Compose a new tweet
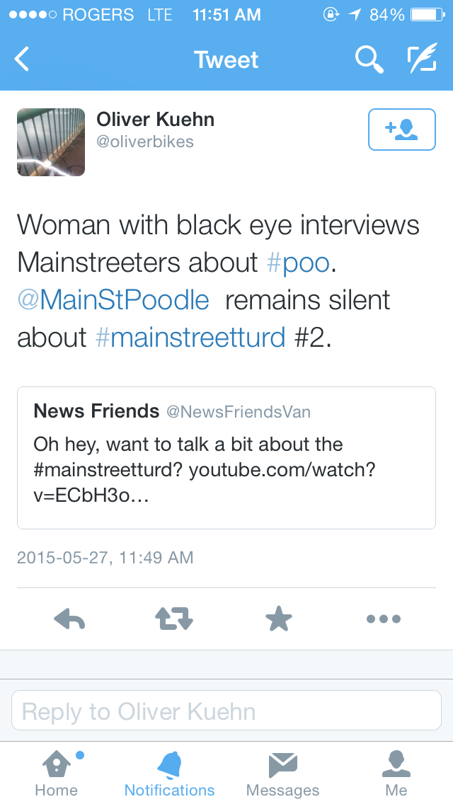 tap(422, 60)
